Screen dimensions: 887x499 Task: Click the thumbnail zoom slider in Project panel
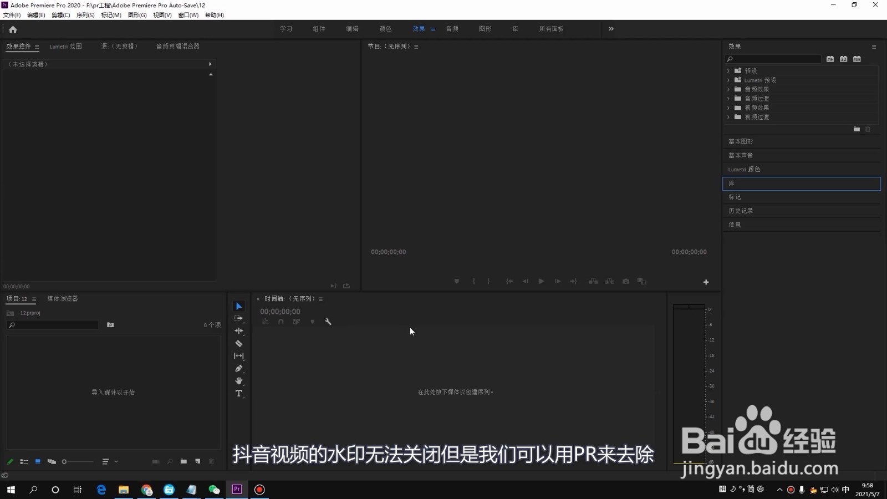point(78,461)
